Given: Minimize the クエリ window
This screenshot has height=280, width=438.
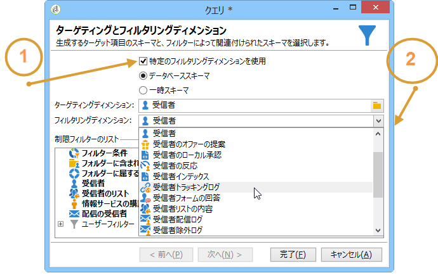Looking at the screenshot, I should tap(336, 8).
